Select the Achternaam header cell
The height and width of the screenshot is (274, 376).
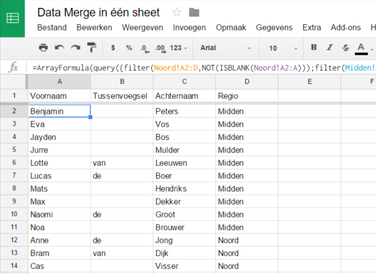184,96
